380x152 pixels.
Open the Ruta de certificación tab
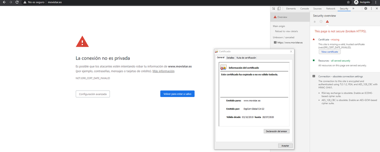pyautogui.click(x=246, y=58)
